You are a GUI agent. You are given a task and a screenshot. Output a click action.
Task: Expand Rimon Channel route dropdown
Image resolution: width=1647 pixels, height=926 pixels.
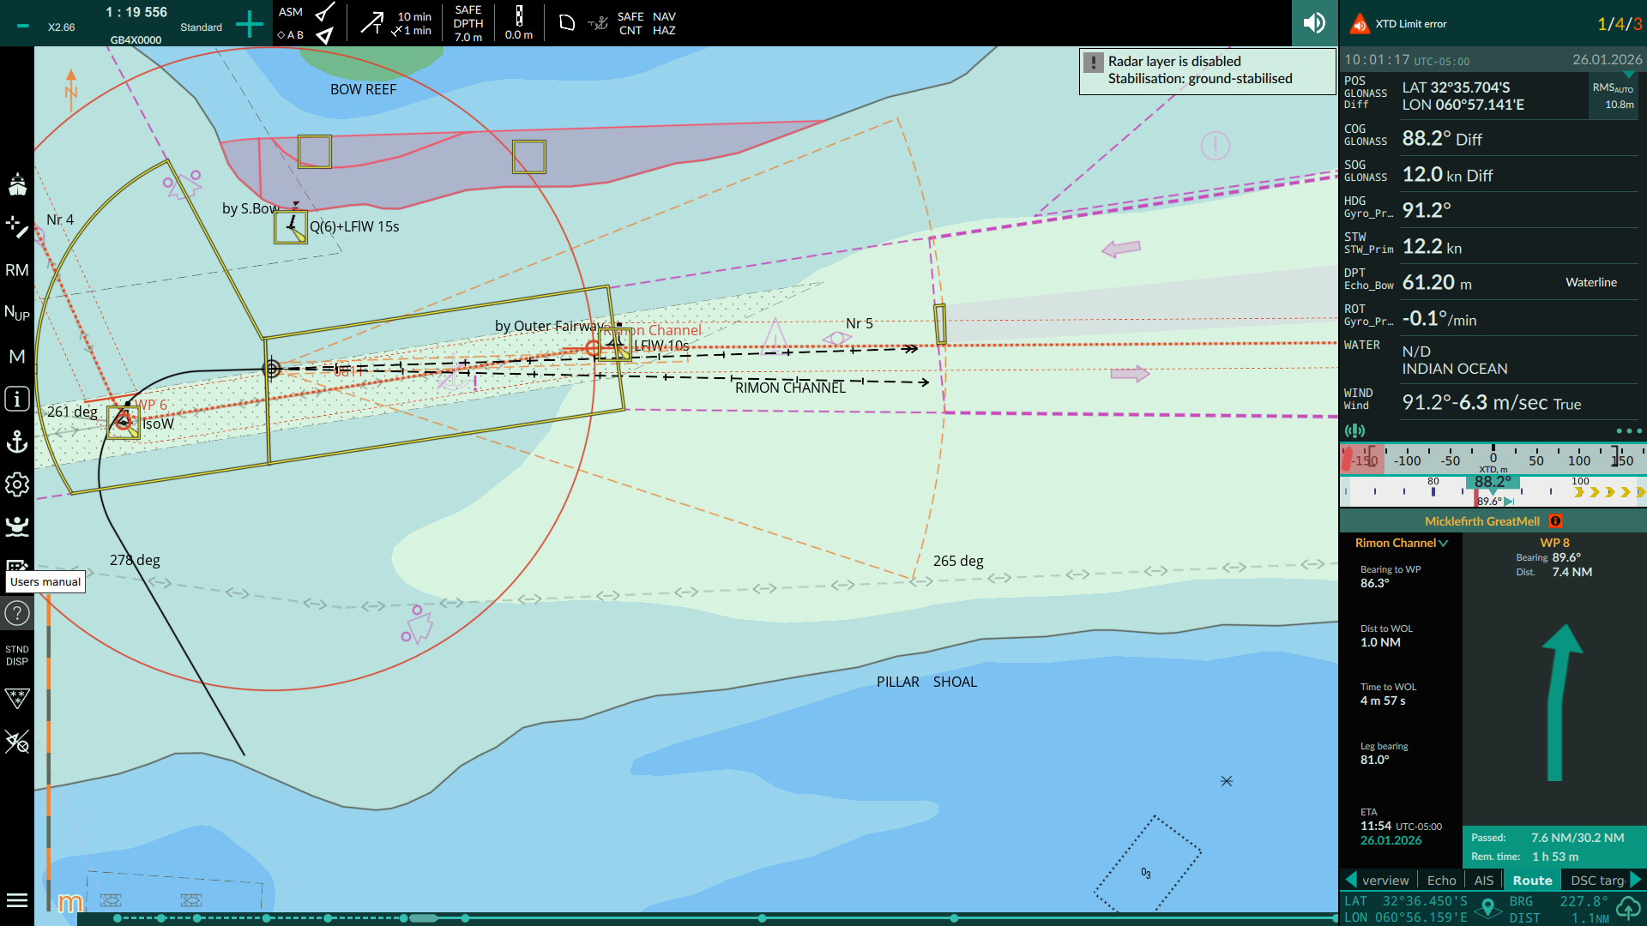tap(1444, 543)
